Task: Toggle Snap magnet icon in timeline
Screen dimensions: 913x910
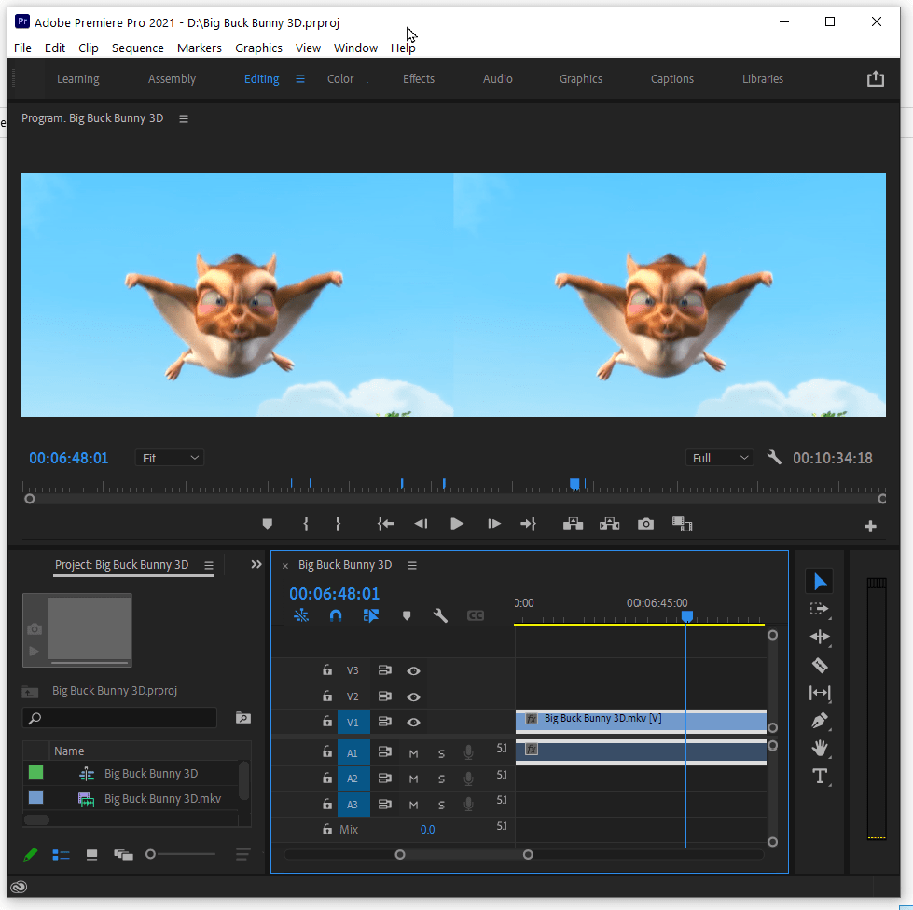Action: (335, 615)
